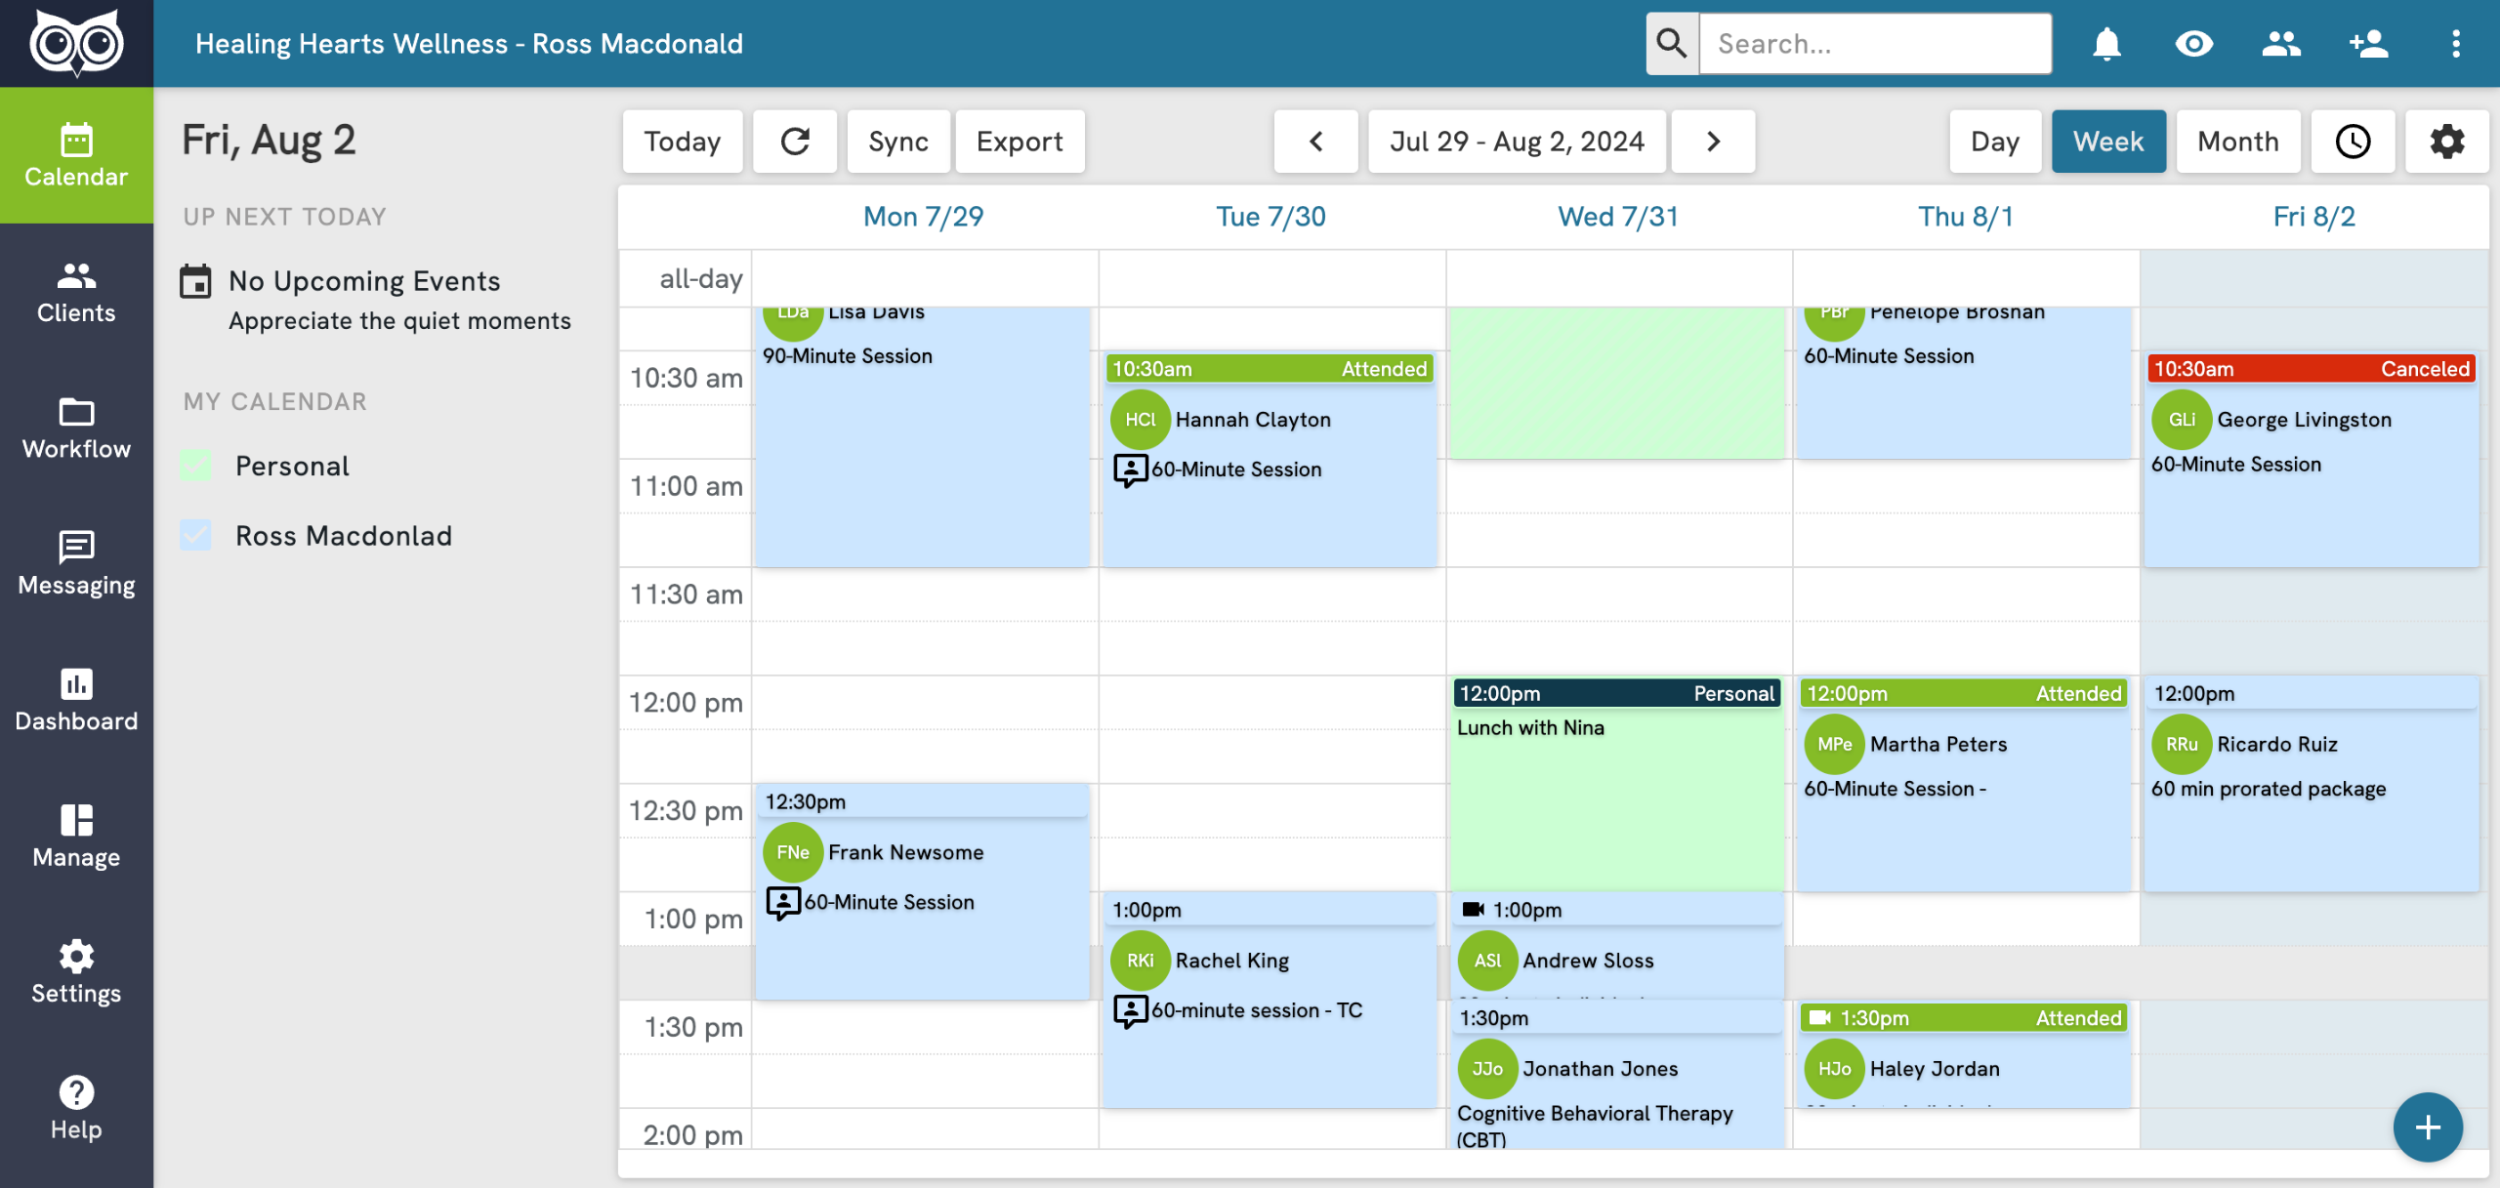This screenshot has height=1188, width=2500.
Task: Click the Sync button
Action: pyautogui.click(x=897, y=142)
